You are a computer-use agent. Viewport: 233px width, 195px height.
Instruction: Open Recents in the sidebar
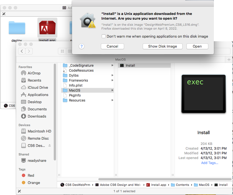click(x=34, y=80)
